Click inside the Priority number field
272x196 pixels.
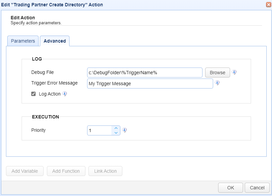click(x=99, y=130)
